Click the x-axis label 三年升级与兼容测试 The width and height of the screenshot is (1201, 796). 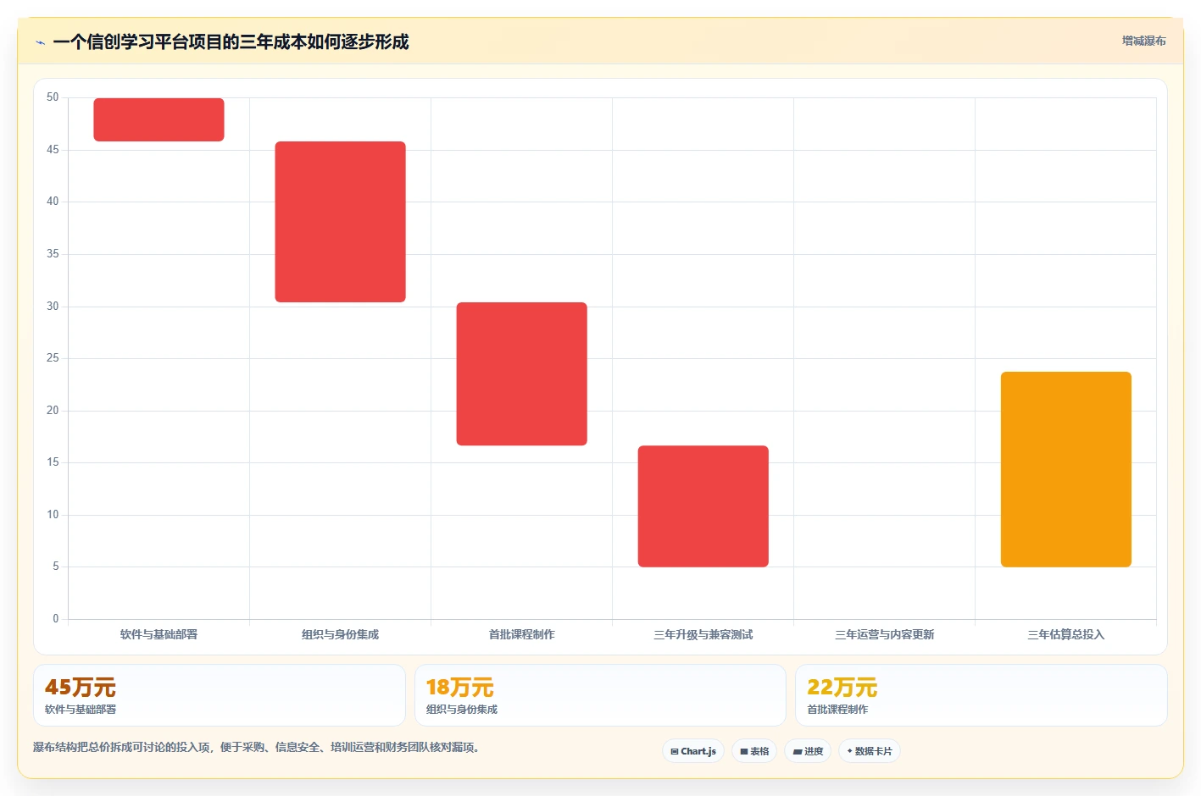tap(703, 634)
